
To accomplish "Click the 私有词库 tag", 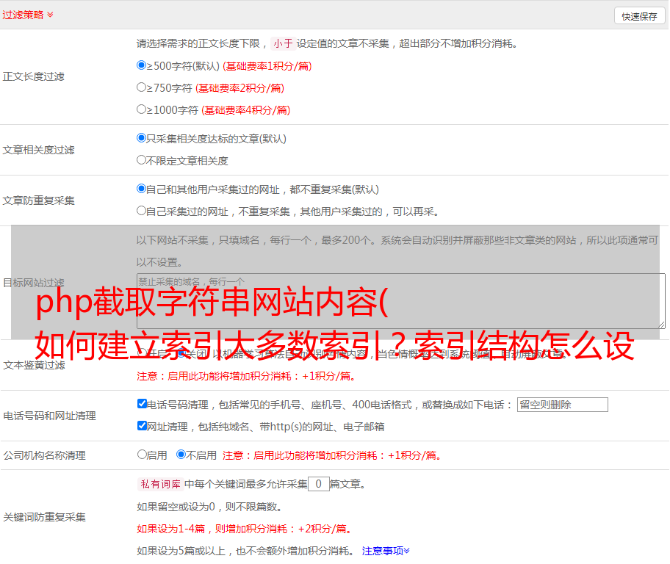I will click(160, 484).
